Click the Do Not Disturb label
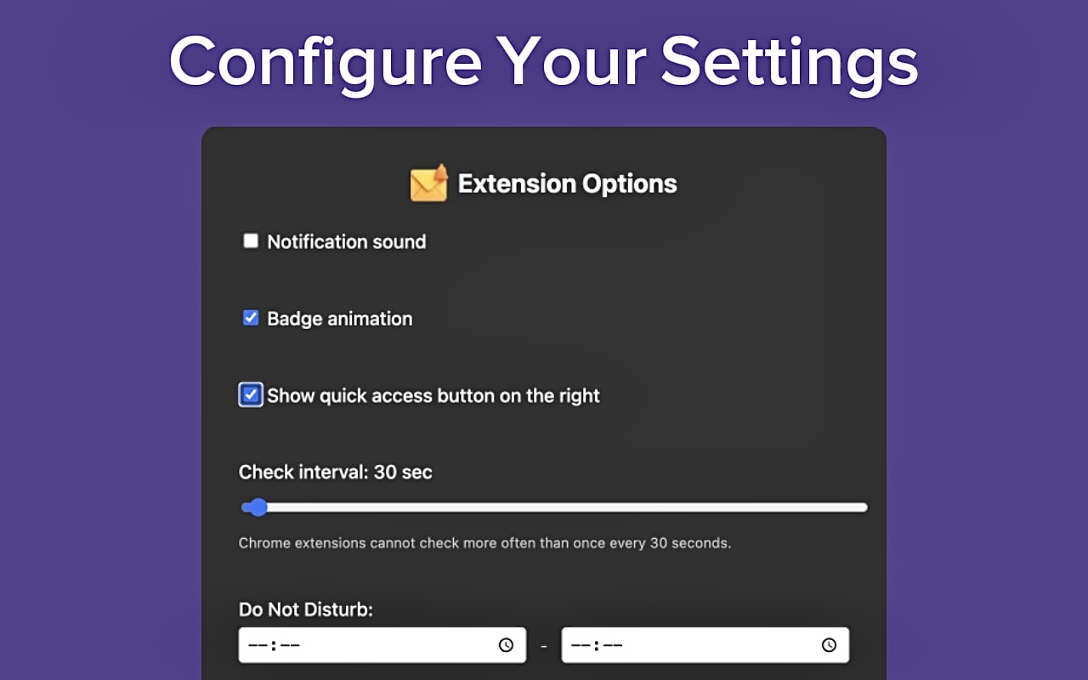 point(305,609)
